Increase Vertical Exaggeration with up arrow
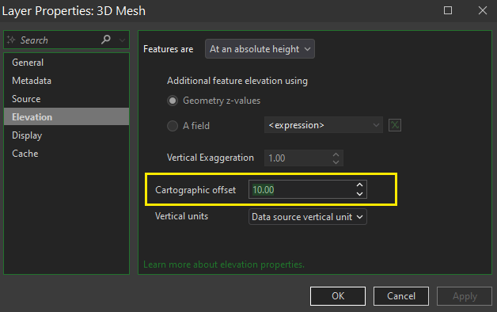 [x=336, y=154]
